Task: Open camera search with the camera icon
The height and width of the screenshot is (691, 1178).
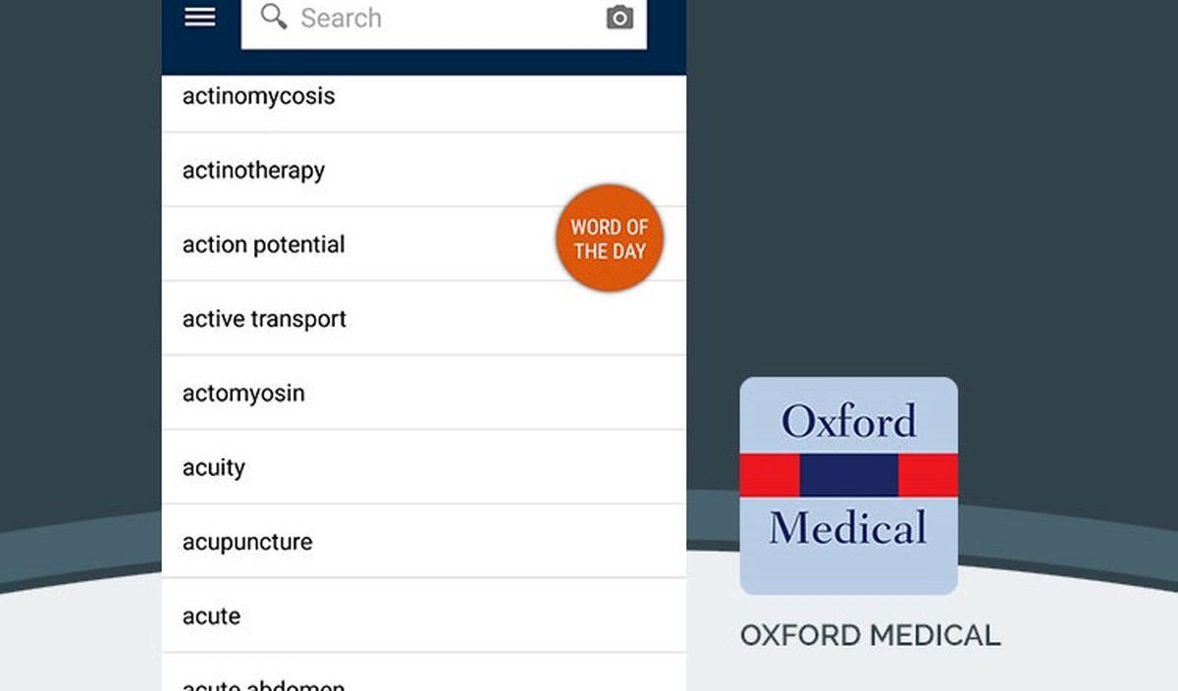Action: coord(619,18)
